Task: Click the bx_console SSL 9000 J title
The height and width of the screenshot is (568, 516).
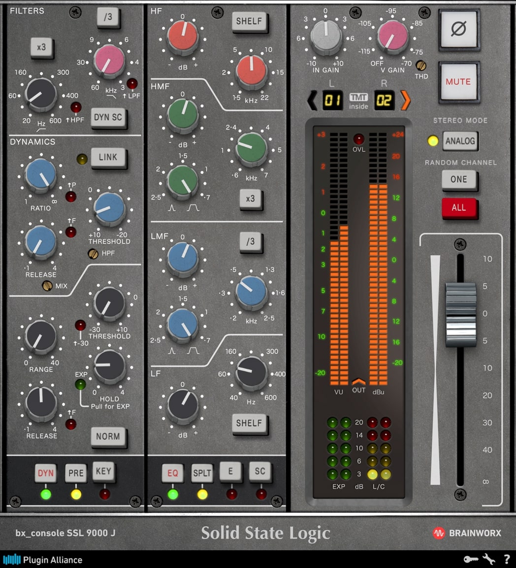Action: [65, 533]
